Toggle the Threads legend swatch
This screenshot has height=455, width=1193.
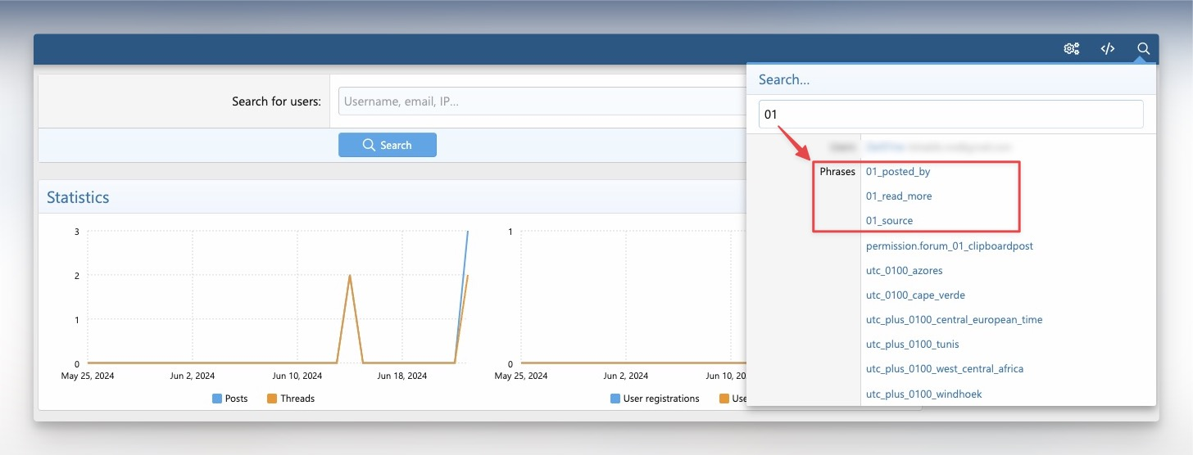[x=272, y=399]
